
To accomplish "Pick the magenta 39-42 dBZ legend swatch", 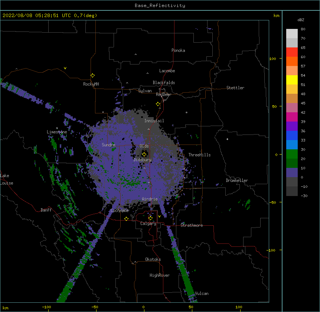I will pos(292,117).
